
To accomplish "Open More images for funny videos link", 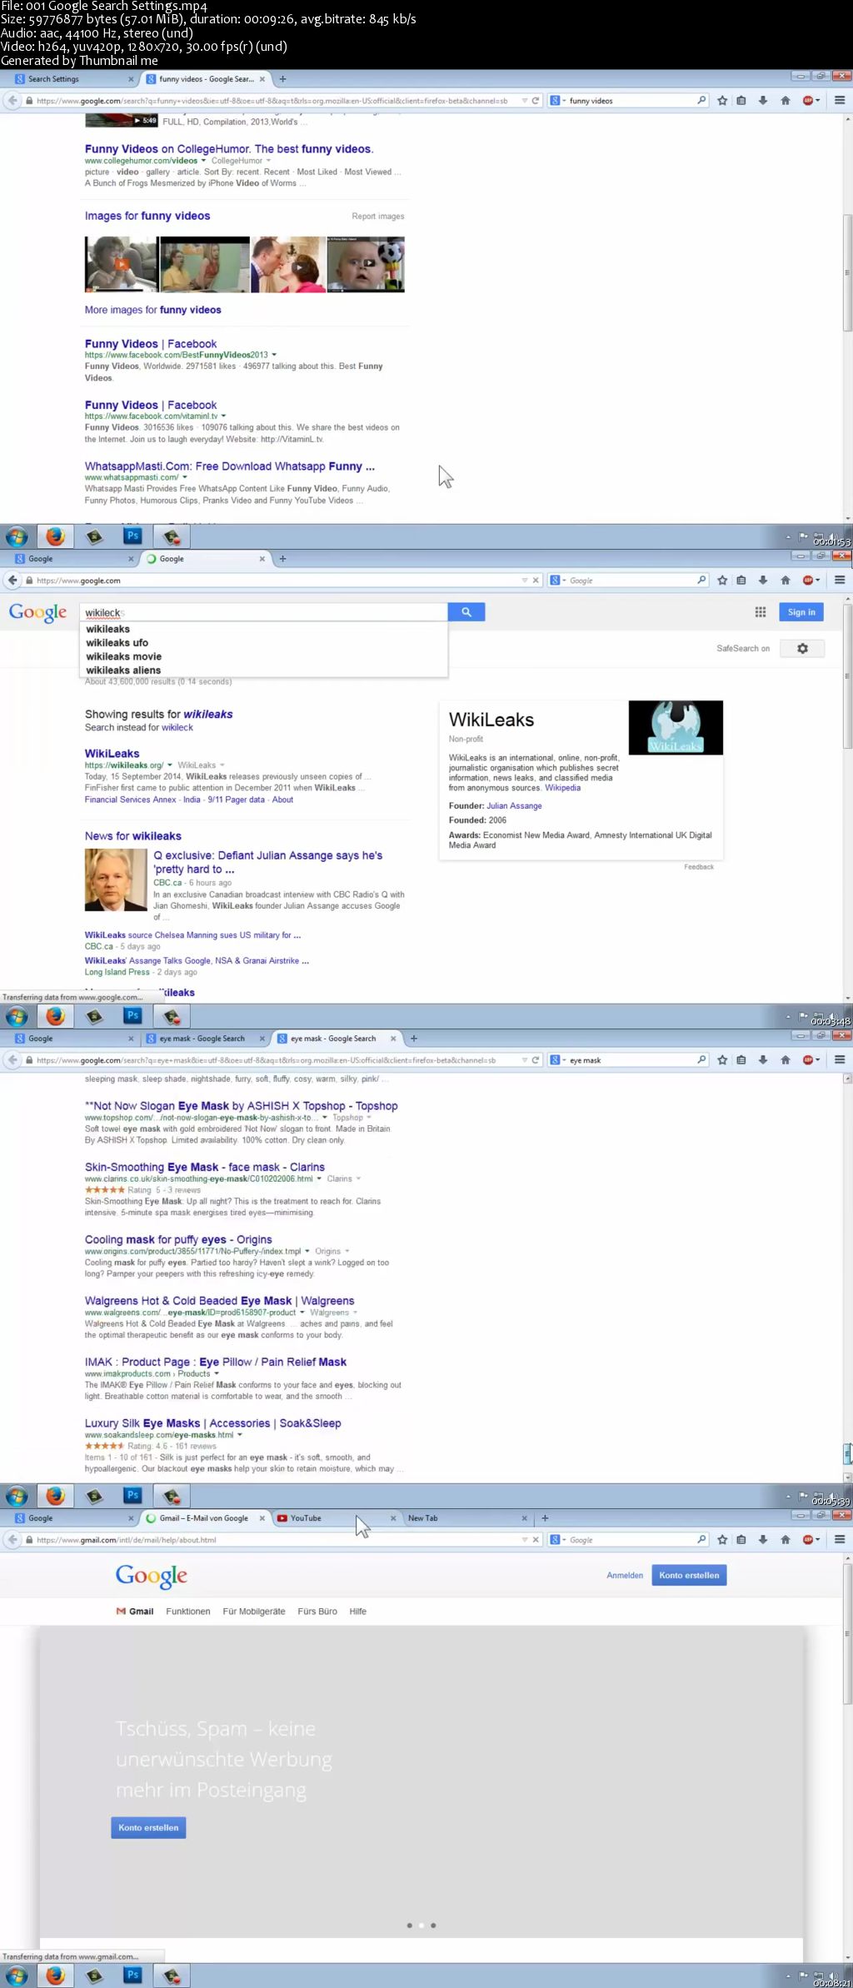I will point(153,310).
